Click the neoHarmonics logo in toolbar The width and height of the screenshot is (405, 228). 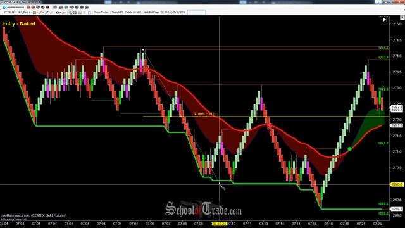(13, 7)
